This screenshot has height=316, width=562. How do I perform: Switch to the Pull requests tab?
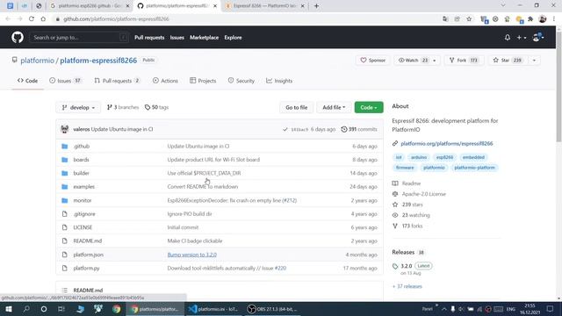coord(117,81)
